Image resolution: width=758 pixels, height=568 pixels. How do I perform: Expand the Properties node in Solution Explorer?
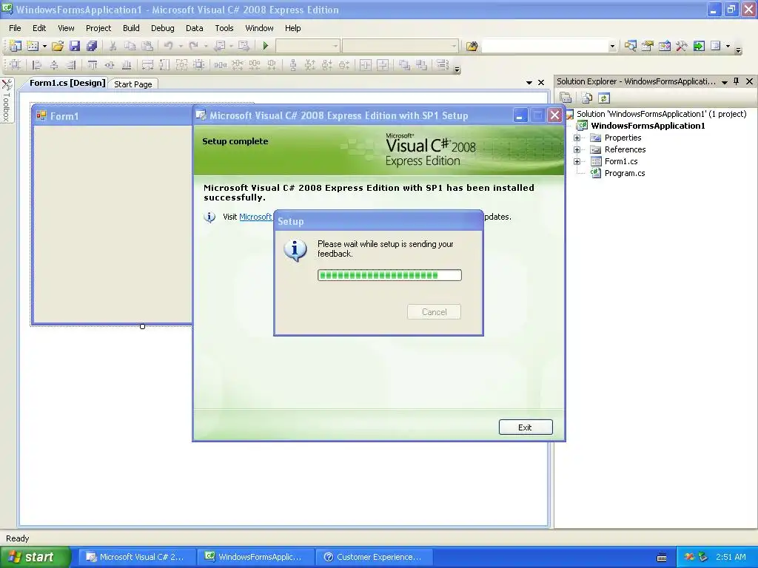(x=577, y=138)
